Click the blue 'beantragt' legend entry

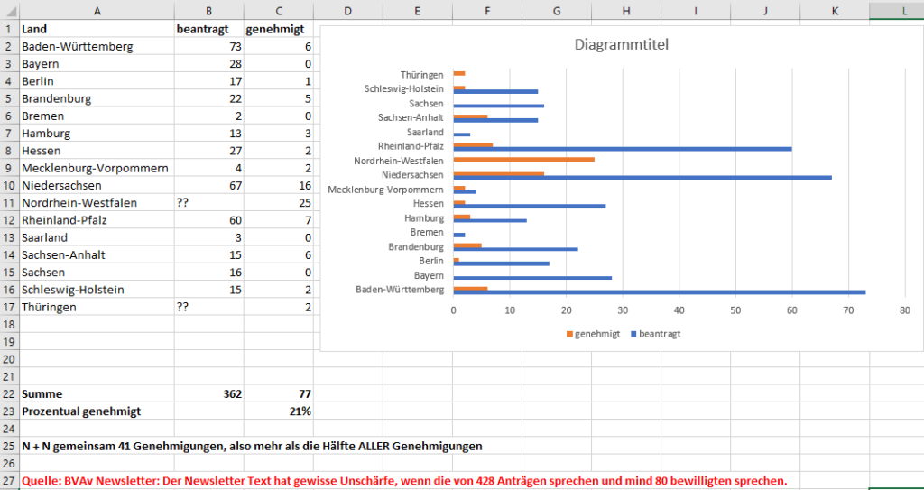(x=655, y=334)
